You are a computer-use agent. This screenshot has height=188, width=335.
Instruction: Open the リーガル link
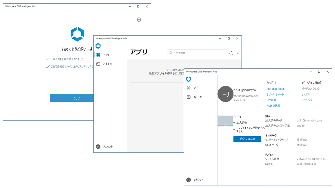(x=306, y=95)
